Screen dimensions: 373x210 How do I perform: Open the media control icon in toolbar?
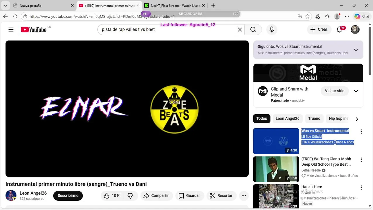coord(318,16)
